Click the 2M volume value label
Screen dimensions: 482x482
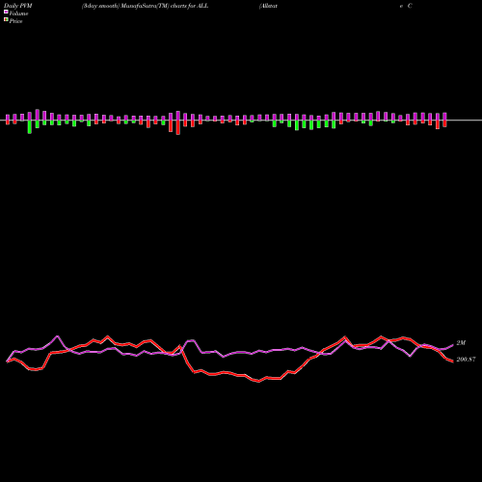461,343
